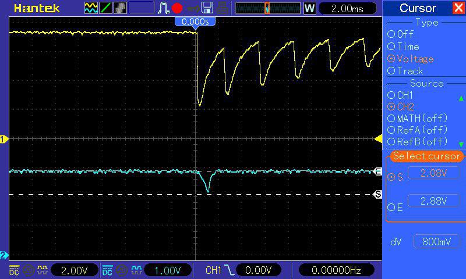Click the CH1 yellow probe square-wave icon
466x279 pixels.
tap(43, 270)
